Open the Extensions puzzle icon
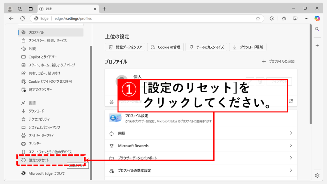Viewport: 327px width, 184px height. (272, 19)
